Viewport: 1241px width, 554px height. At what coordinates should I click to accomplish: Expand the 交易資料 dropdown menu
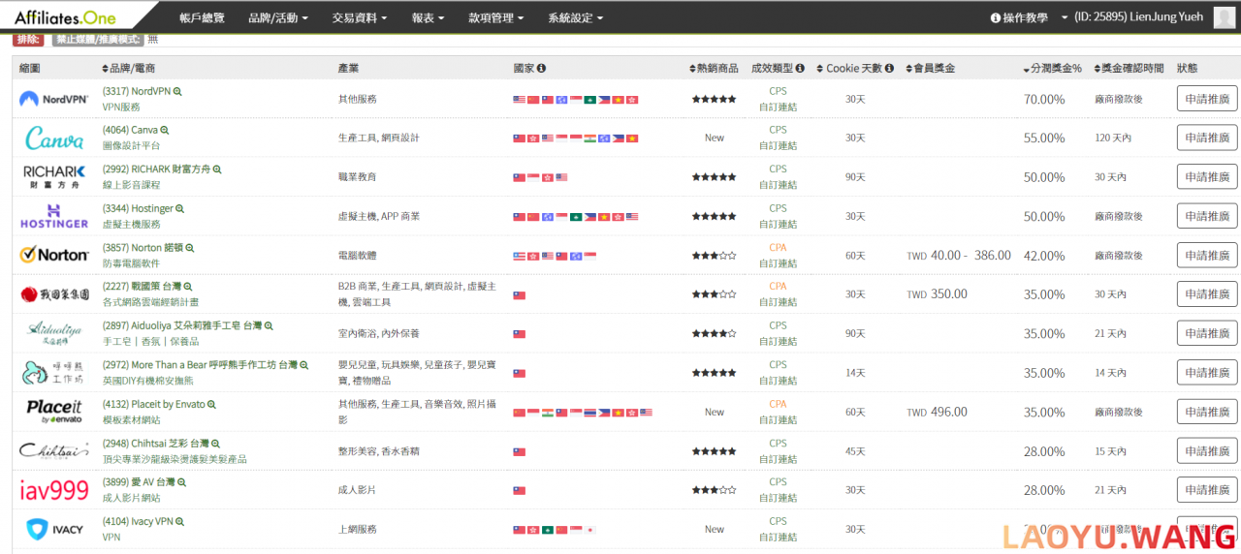[358, 17]
